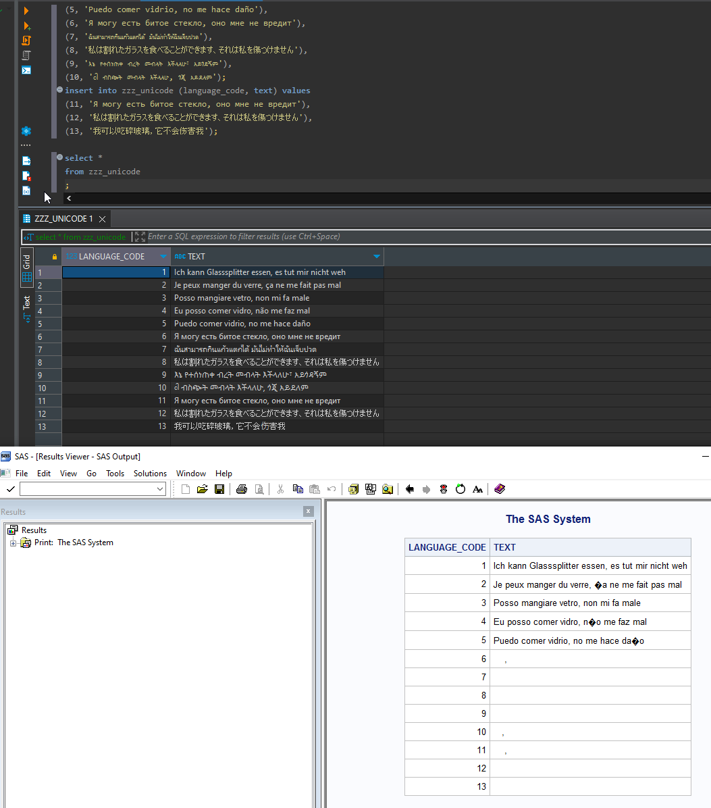Select the Print icon in SAS toolbar
Image resolution: width=711 pixels, height=808 pixels.
(x=241, y=488)
